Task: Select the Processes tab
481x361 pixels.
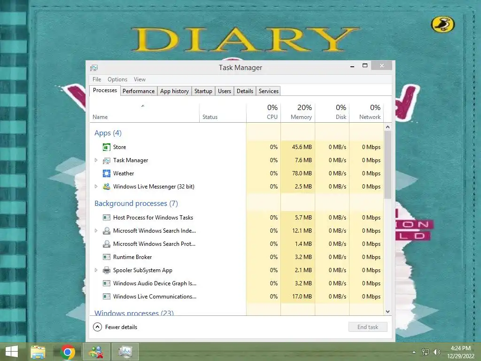Action: click(105, 90)
